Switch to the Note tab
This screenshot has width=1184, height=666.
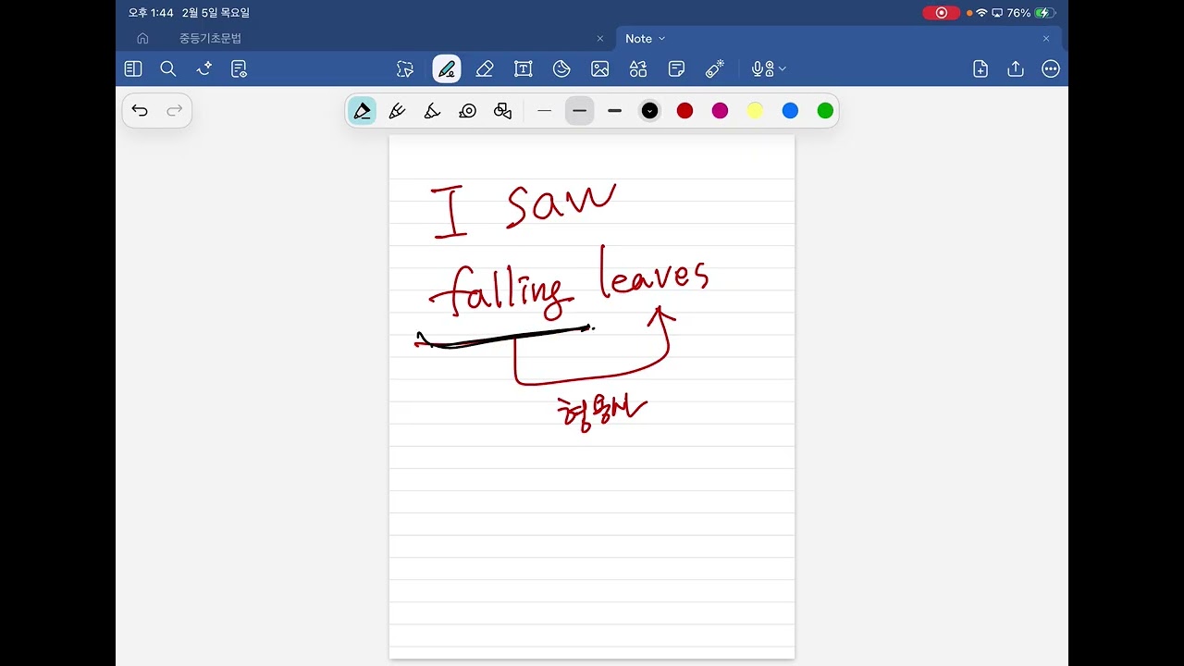tap(638, 39)
